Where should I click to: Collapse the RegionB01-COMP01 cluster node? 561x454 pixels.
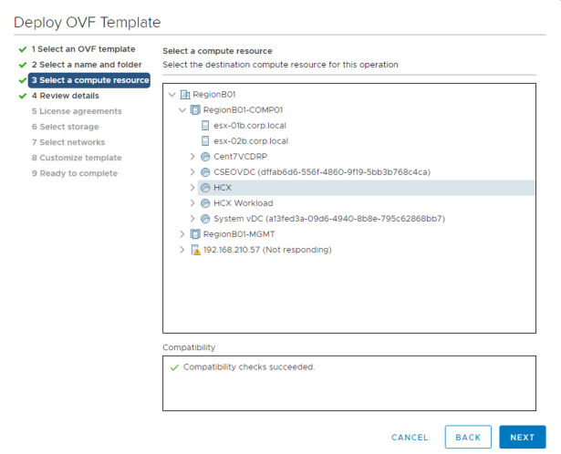(182, 109)
